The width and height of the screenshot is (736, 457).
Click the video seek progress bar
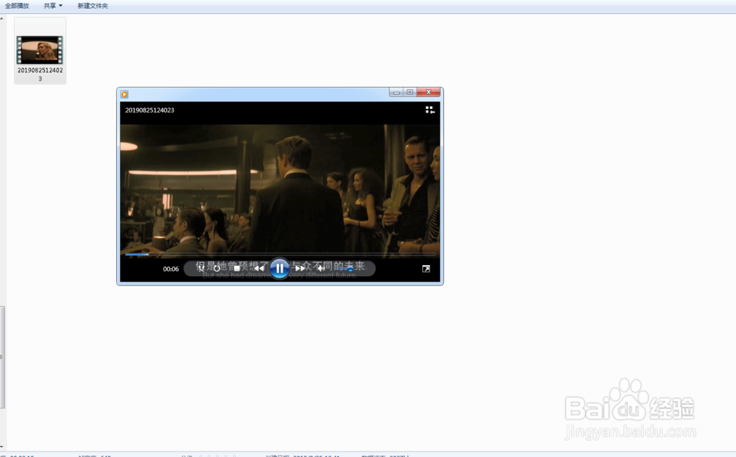coord(280,255)
